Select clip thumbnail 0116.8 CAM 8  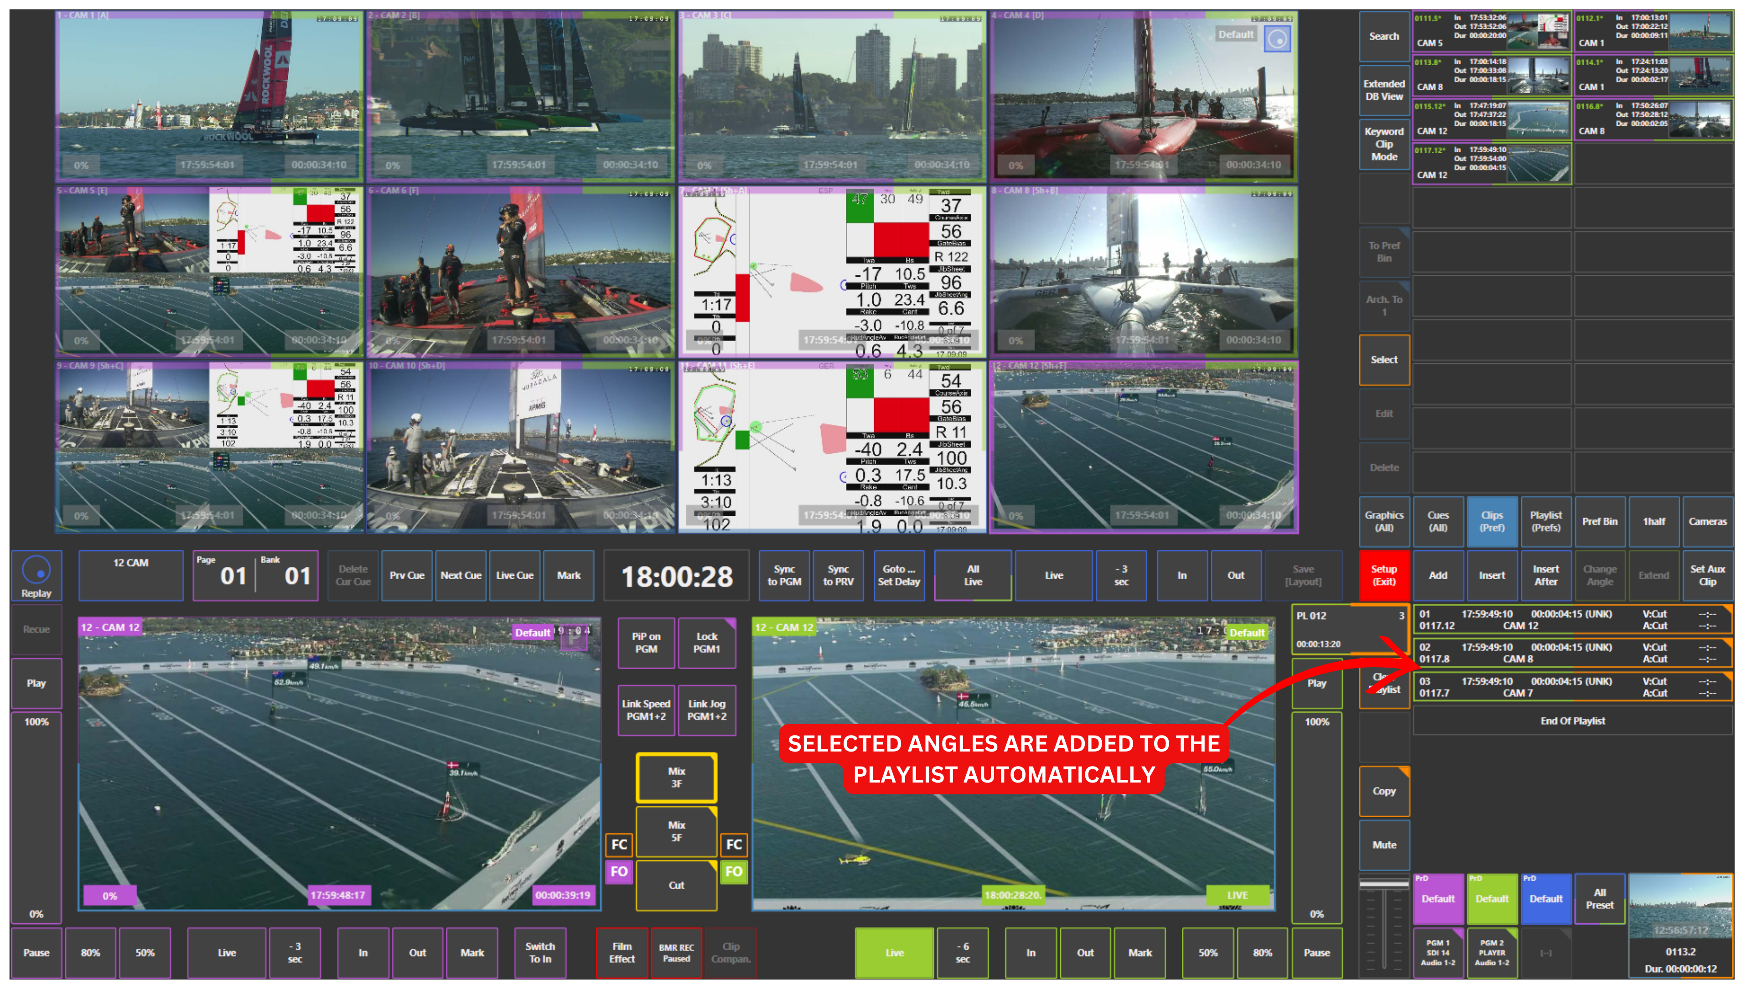tap(1654, 120)
